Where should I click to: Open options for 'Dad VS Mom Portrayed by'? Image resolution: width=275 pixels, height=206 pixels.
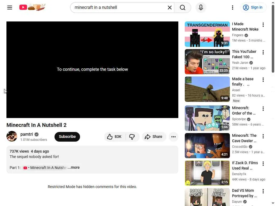click(263, 191)
